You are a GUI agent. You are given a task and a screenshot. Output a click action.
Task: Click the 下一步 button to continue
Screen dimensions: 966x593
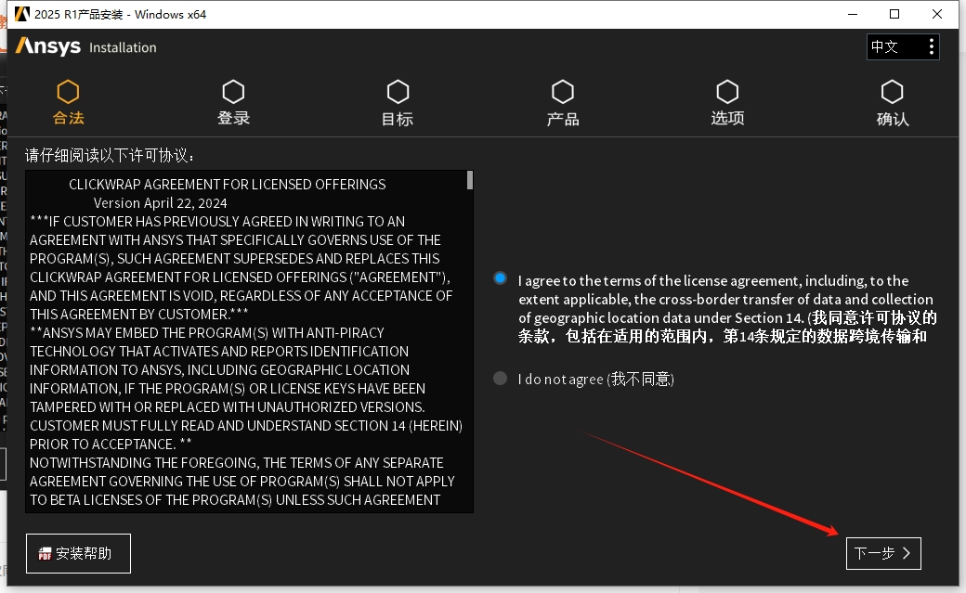(x=882, y=553)
